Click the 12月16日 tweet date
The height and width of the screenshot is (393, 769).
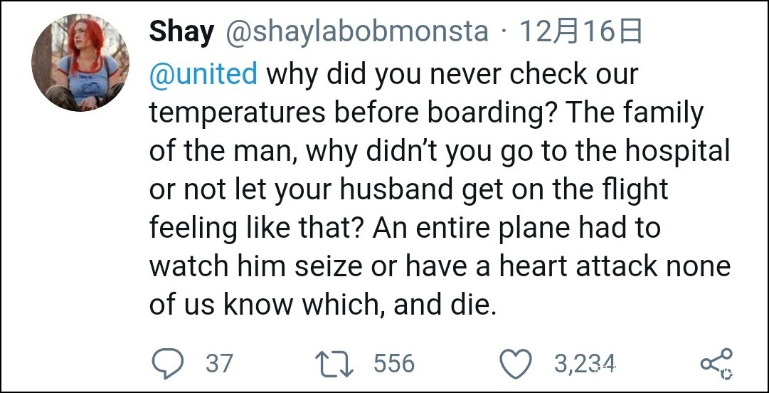tap(580, 32)
